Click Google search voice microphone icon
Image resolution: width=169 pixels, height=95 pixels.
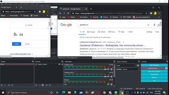coord(154,25)
